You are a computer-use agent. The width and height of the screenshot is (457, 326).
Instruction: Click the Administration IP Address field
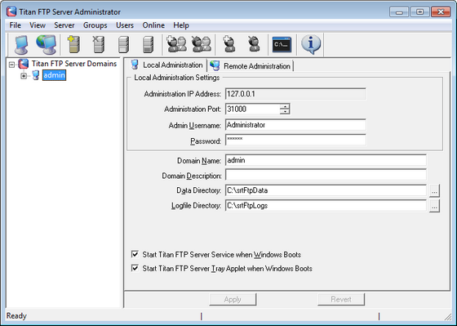point(295,94)
